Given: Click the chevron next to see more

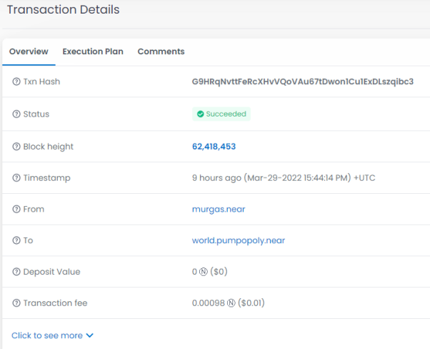Looking at the screenshot, I should pyautogui.click(x=90, y=335).
